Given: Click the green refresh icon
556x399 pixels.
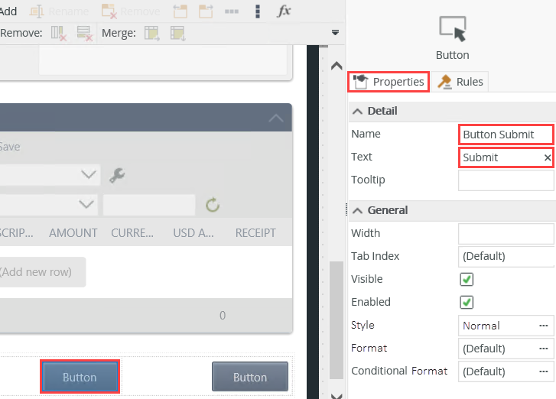Looking at the screenshot, I should 213,205.
